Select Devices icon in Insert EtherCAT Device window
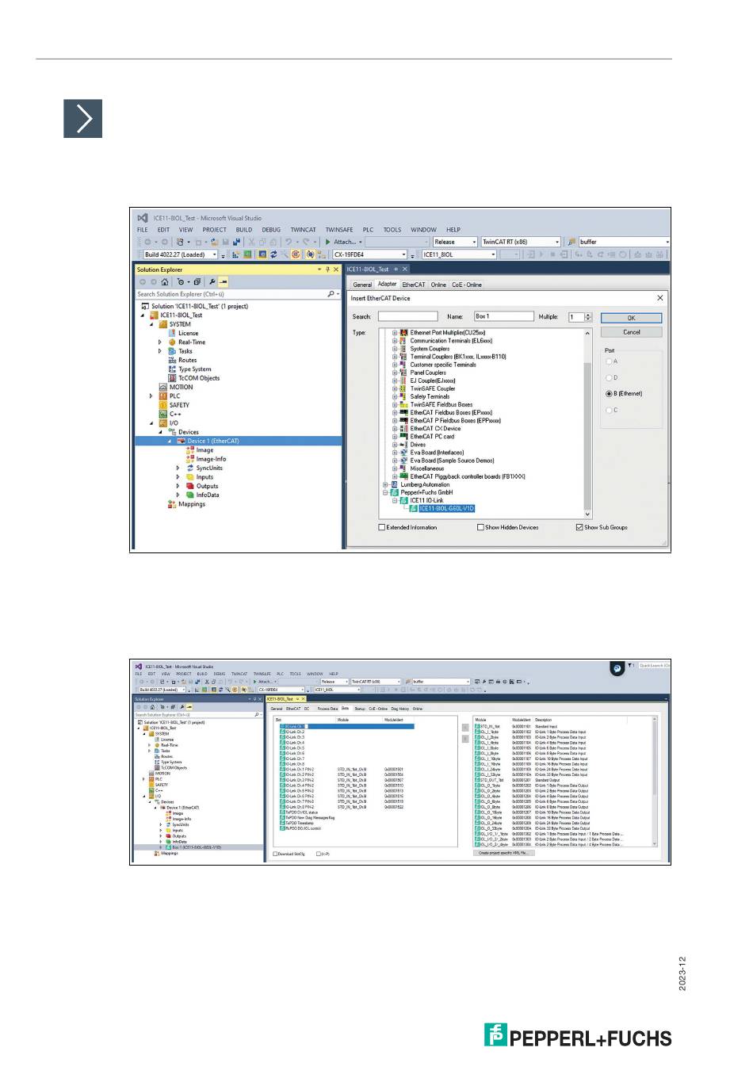Screen dimensions: 753x1078 point(172,432)
